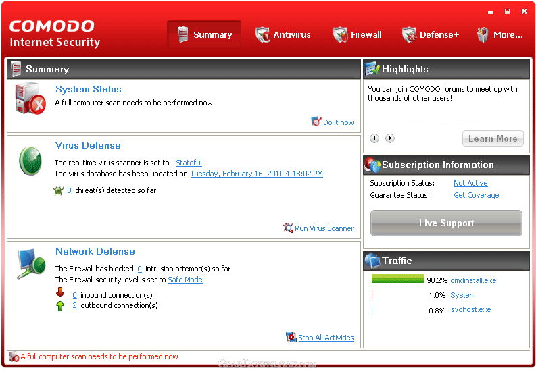Click the Defense+ shield icon
Screen dimensions: 536x370
pos(409,34)
